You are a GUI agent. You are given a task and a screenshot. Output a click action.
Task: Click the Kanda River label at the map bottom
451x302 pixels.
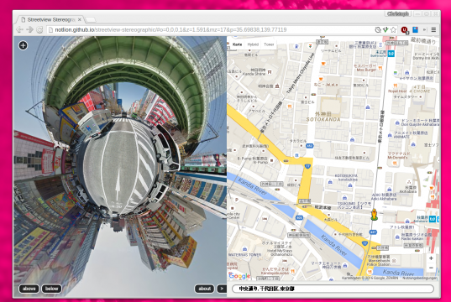click(399, 272)
